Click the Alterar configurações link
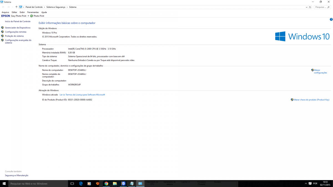Image resolution: width=333 pixels, height=187 pixels. coord(321,71)
